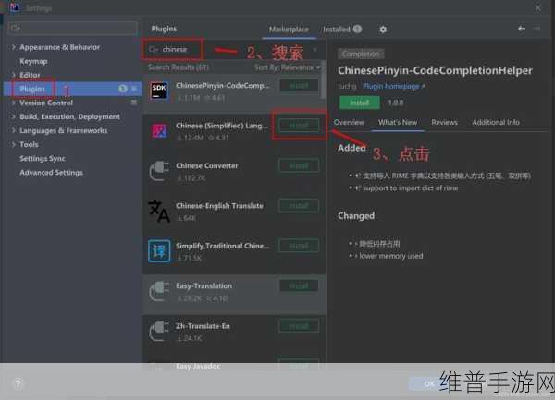555x400 pixels.
Task: Open the Plugin homepage link
Action: 394,86
